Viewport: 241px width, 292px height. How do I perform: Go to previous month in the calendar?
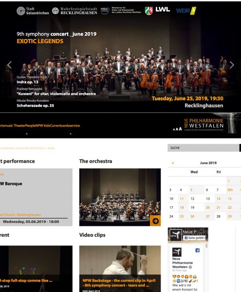click(173, 163)
